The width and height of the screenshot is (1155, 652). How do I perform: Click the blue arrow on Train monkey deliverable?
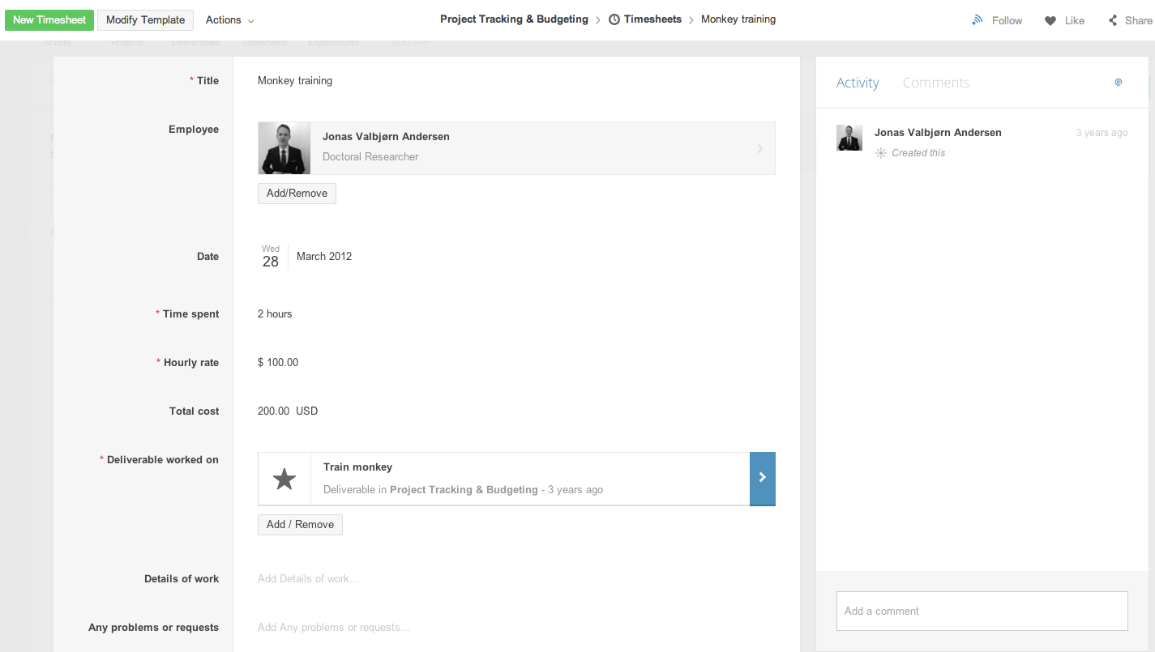(763, 478)
